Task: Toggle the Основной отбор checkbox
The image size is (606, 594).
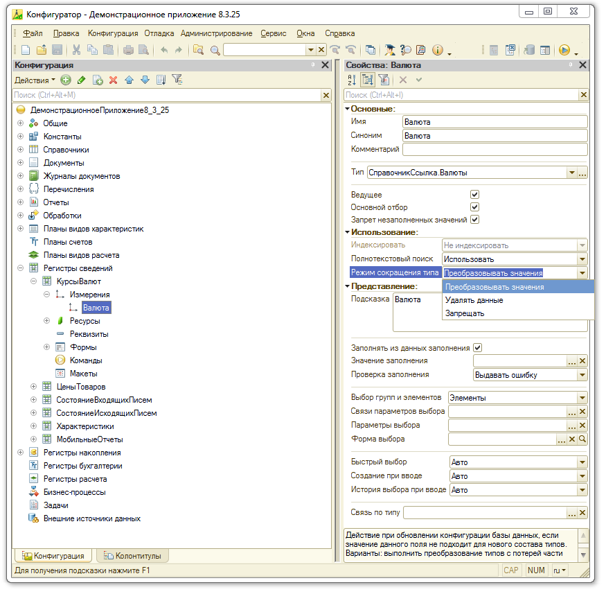Action: 474,207
